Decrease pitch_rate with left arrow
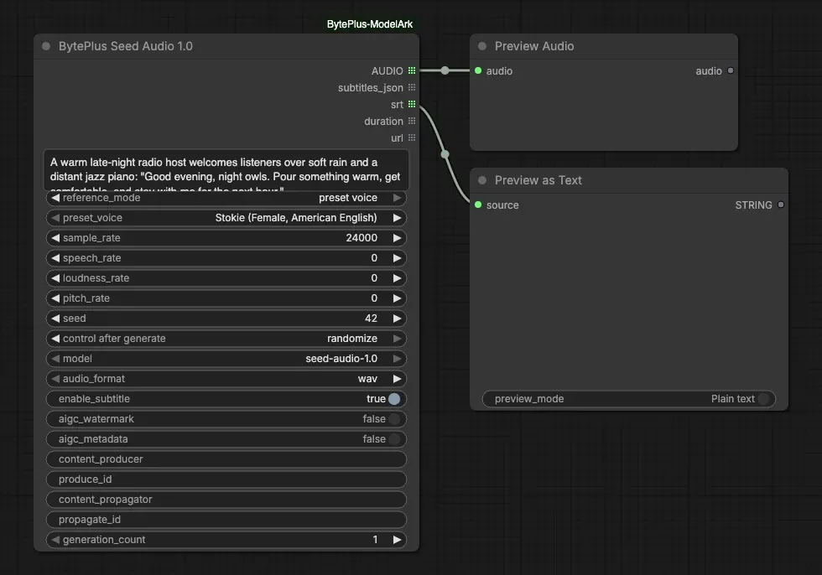 point(55,298)
